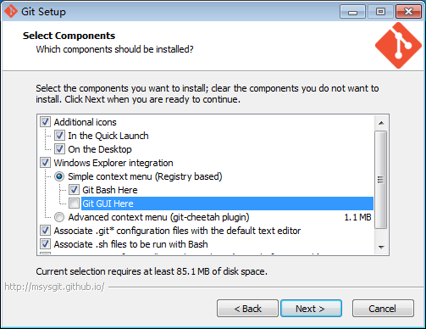Close the Git Setup window

pos(408,12)
